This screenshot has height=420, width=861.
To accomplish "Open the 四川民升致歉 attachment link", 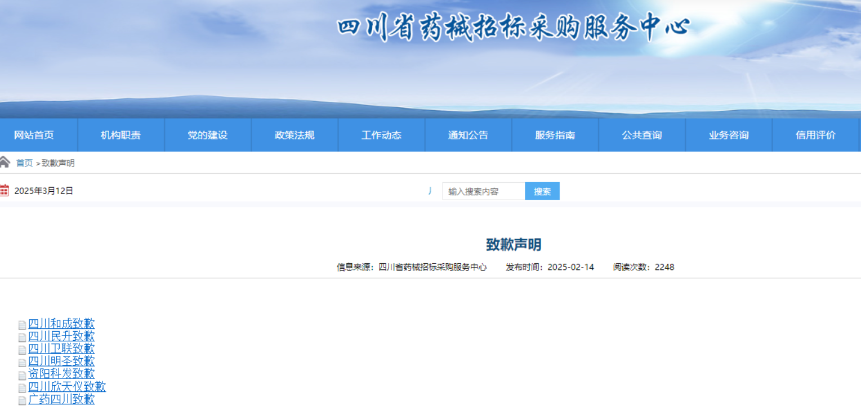I will [61, 336].
